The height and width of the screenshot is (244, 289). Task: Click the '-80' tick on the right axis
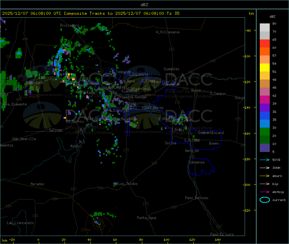click(x=248, y=30)
